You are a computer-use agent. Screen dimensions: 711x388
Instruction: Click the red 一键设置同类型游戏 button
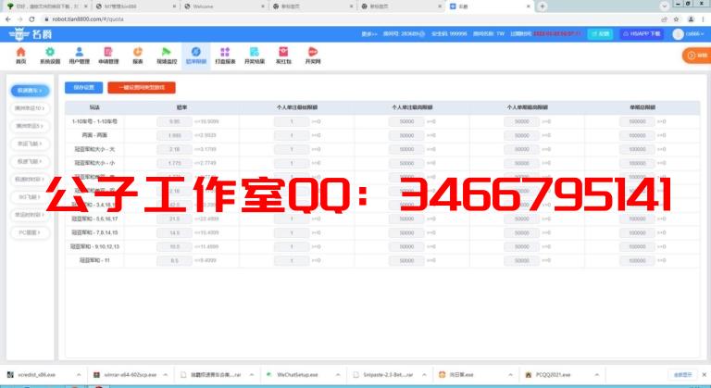pyautogui.click(x=142, y=88)
